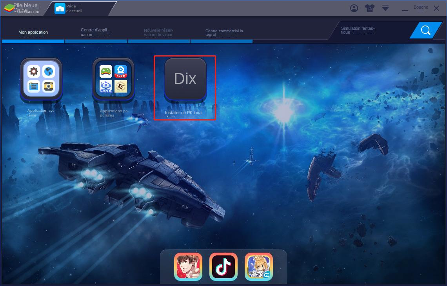Open the Douyin app in the dock
Viewport: 447px width, 286px height.
[223, 266]
